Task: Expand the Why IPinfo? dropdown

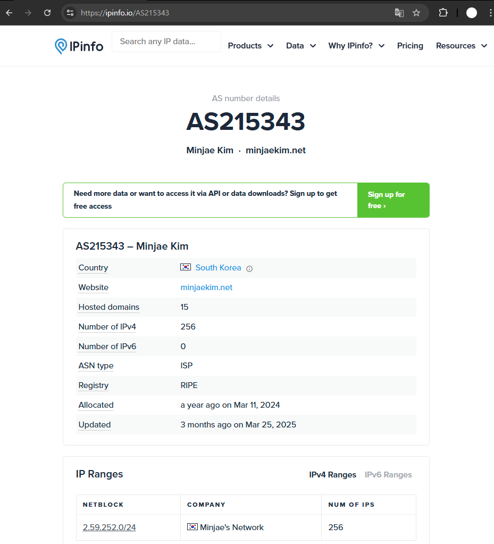Action: tap(356, 46)
